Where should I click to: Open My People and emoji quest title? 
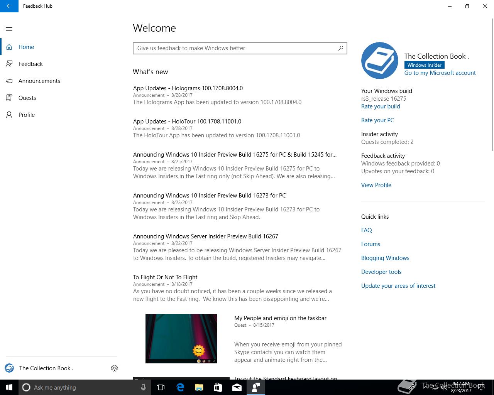(x=280, y=318)
